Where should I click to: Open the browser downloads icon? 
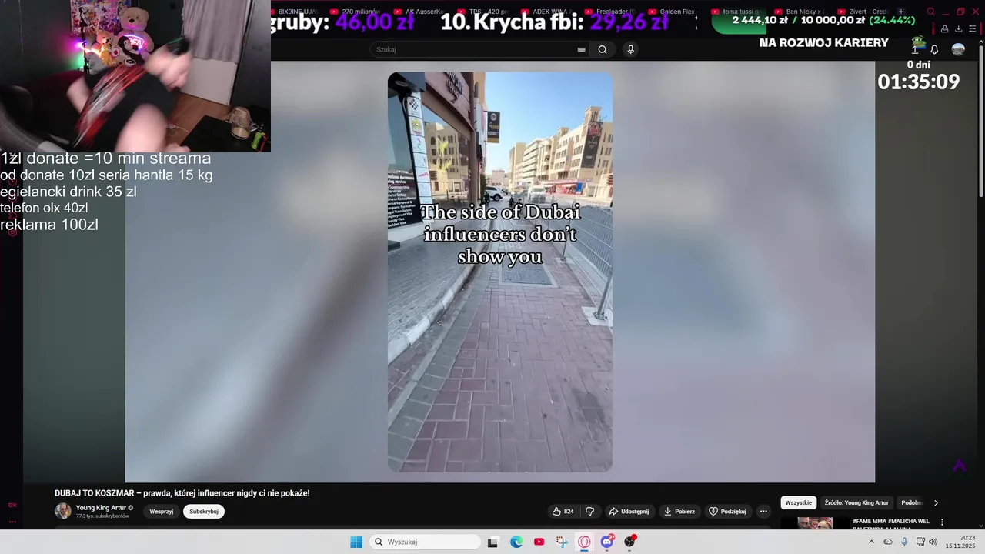point(958,28)
